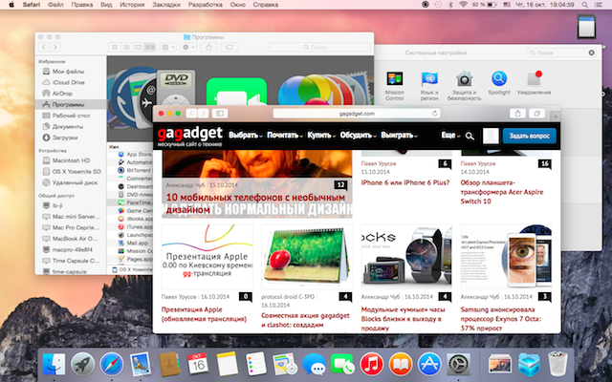Open the Справка menu
Screen dimensions: 612x382
[266, 5]
